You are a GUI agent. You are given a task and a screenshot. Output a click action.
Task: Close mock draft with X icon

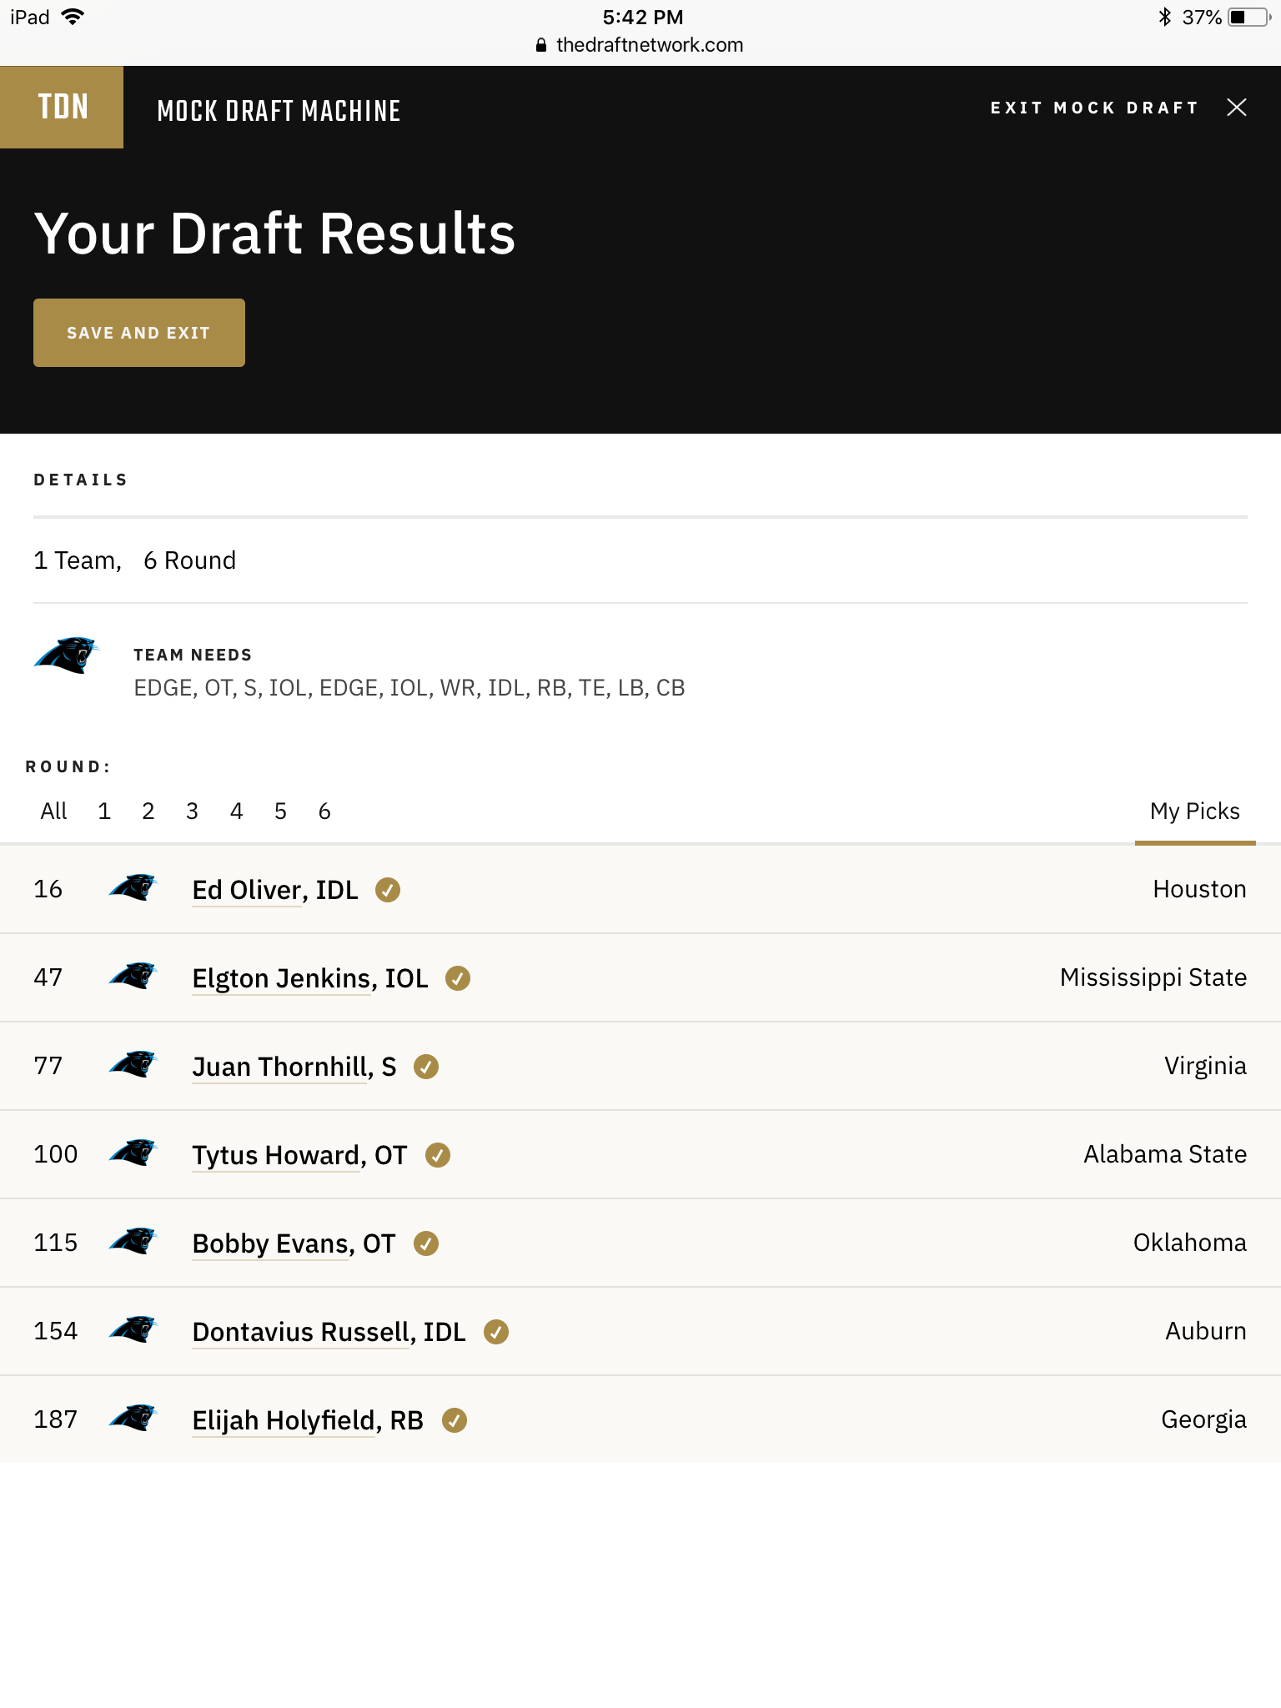[1237, 107]
